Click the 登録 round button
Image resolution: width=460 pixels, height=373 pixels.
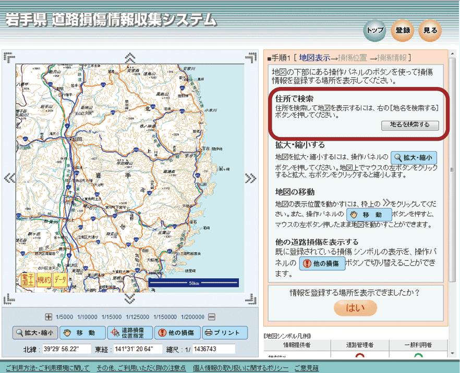coord(403,30)
